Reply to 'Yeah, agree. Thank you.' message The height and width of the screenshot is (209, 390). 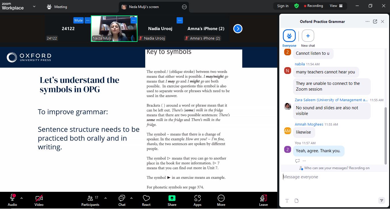(297, 161)
